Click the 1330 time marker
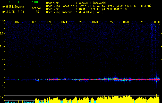This screenshot has width=162, height=103. pyautogui.click(x=157, y=22)
